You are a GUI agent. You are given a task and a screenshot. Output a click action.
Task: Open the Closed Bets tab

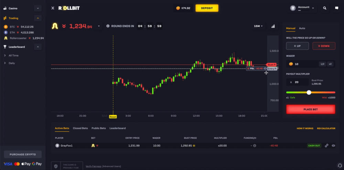pos(80,128)
